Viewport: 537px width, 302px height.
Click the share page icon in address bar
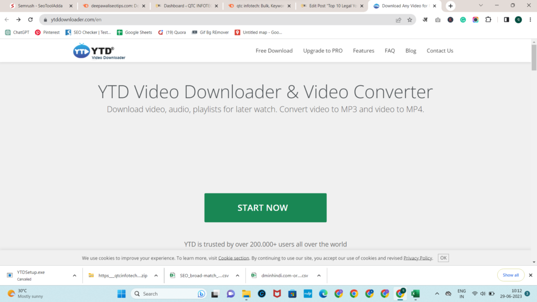[399, 20]
